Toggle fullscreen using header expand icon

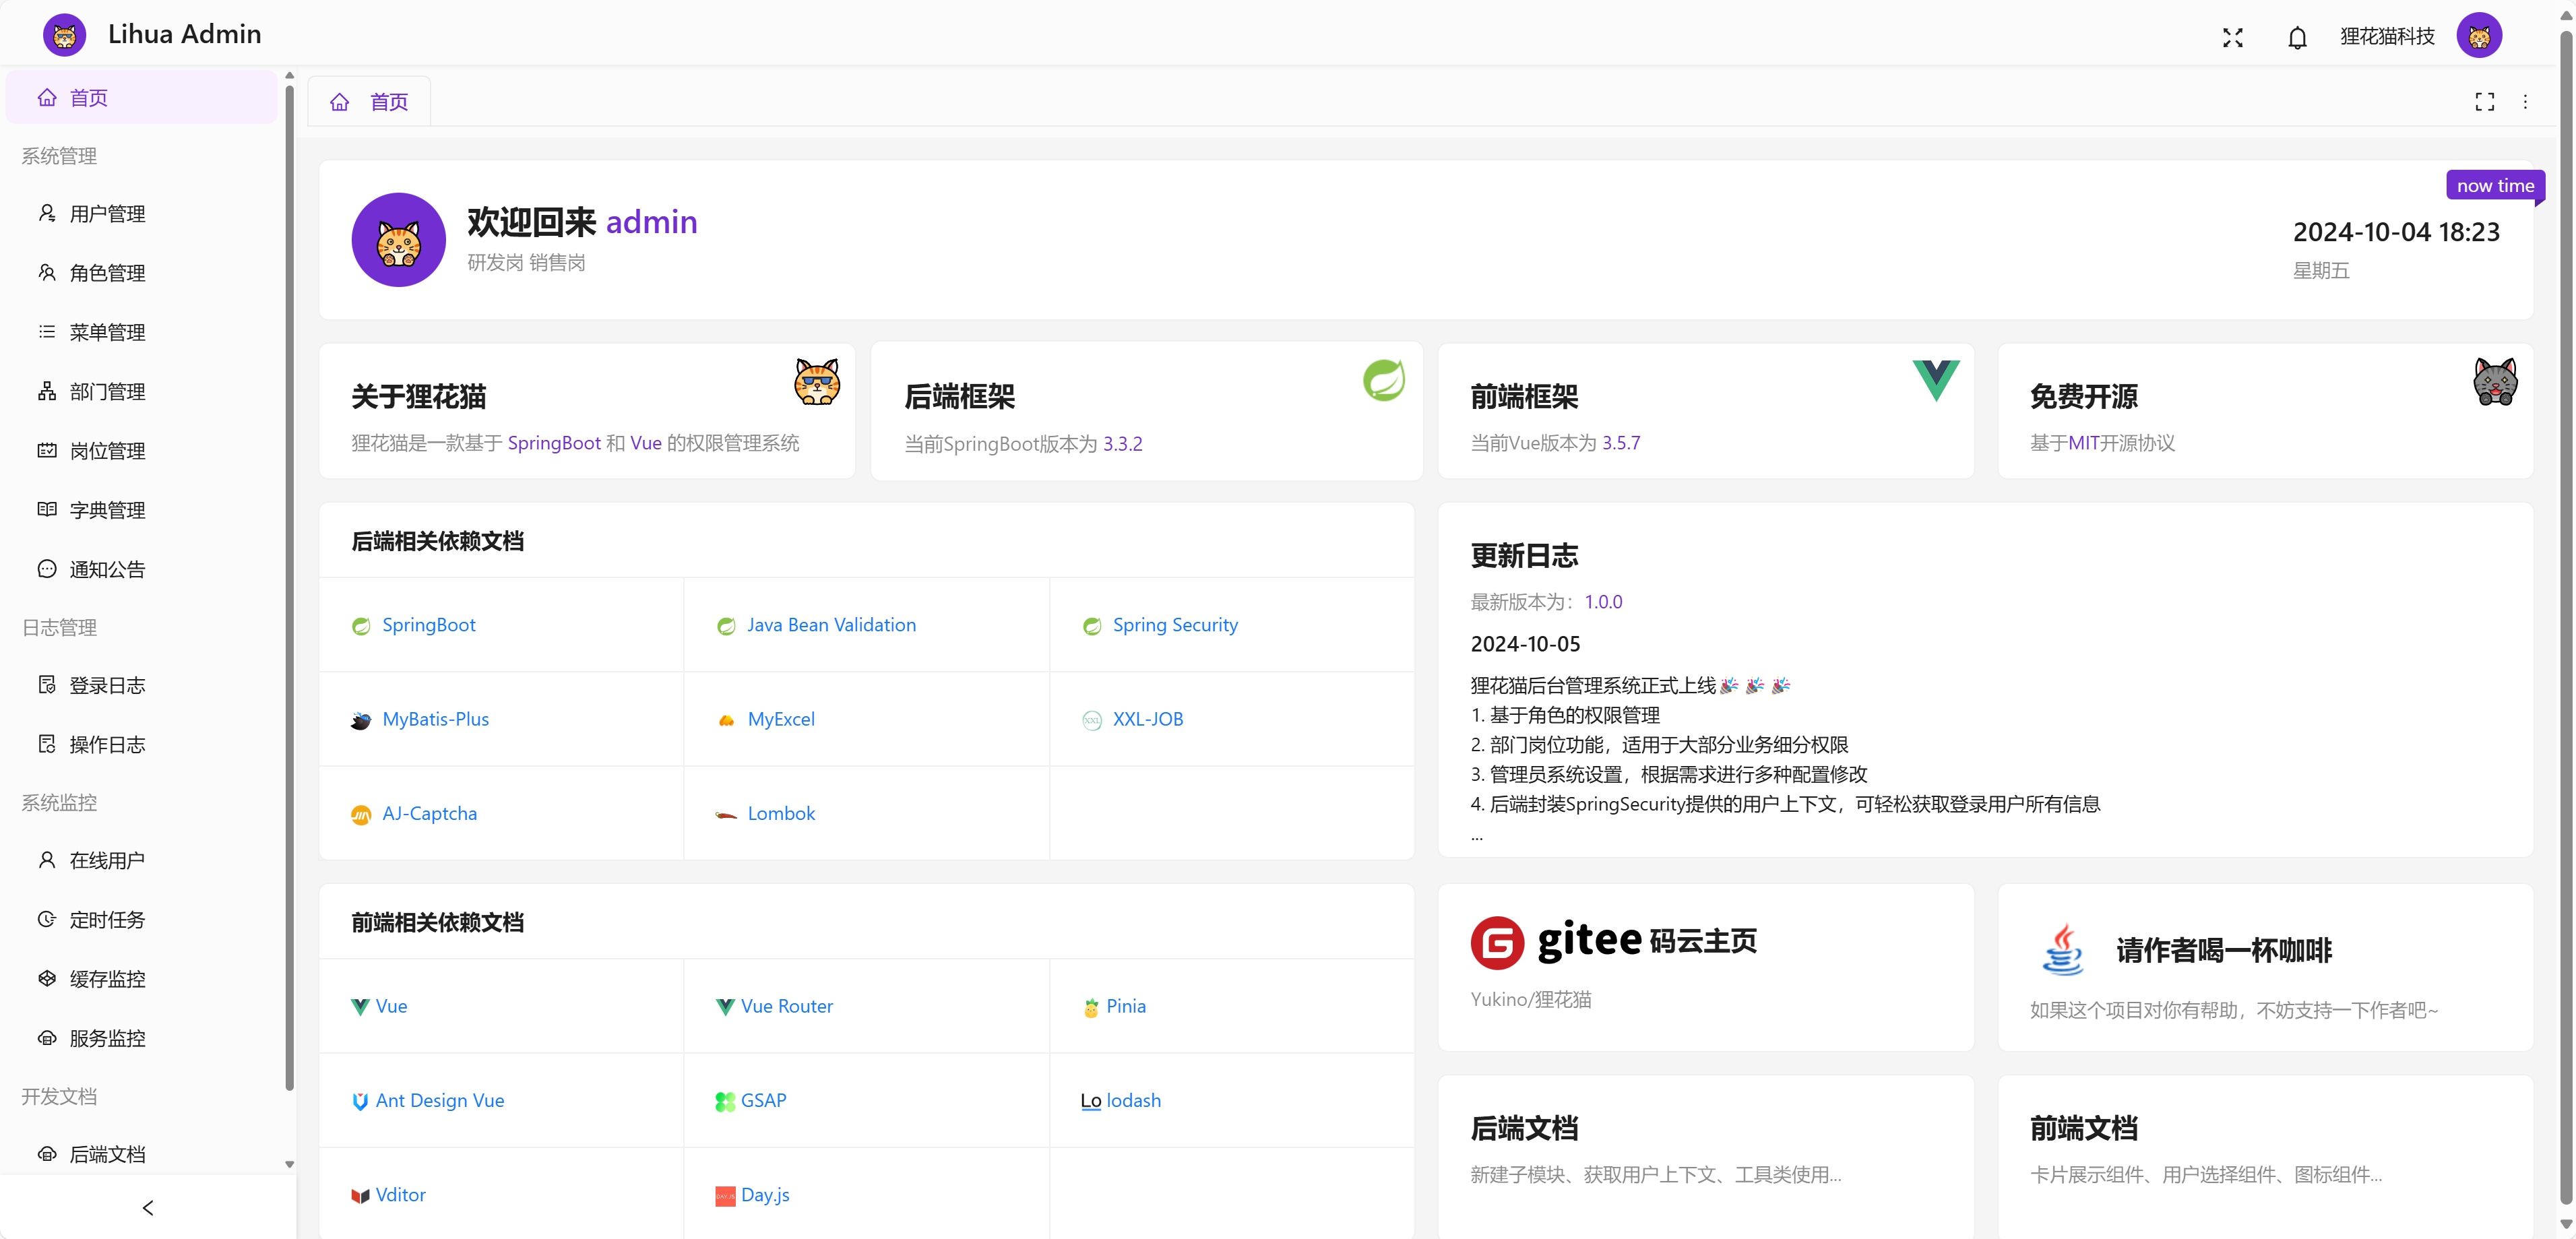(2232, 38)
